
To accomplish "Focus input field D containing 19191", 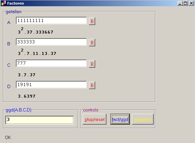I will coord(51,84).
